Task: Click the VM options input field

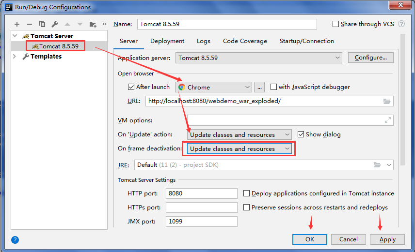Action: pyautogui.click(x=290, y=120)
